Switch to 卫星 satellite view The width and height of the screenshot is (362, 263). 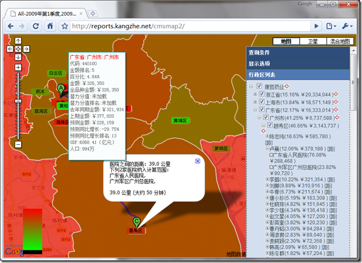pyautogui.click(x=313, y=42)
